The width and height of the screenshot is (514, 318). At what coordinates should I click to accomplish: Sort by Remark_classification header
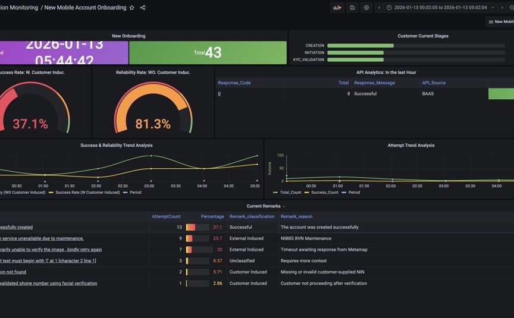pyautogui.click(x=252, y=216)
